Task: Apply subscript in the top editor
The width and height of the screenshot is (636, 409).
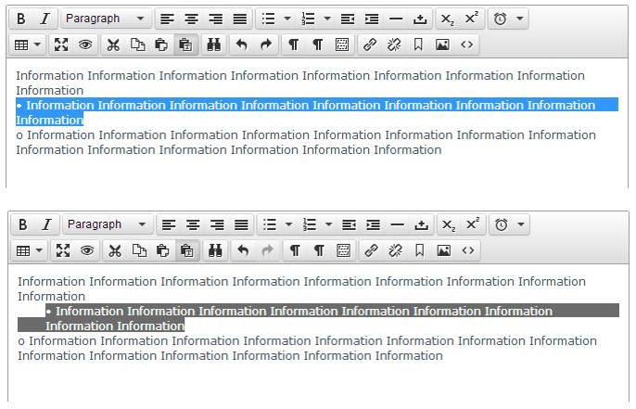Action: click(448, 19)
